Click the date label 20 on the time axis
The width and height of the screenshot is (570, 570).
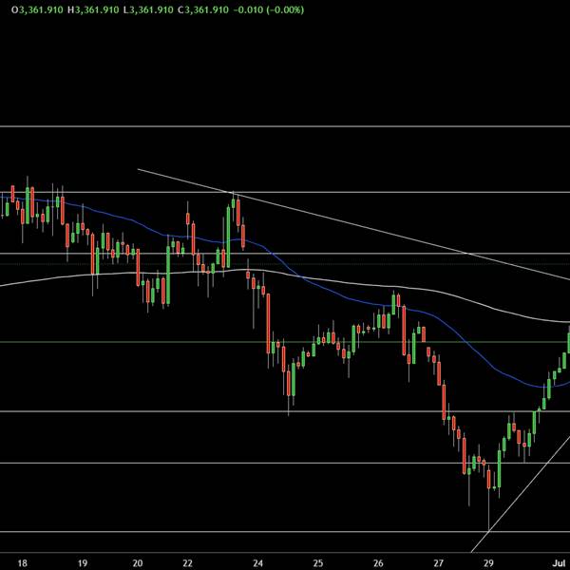(138, 563)
